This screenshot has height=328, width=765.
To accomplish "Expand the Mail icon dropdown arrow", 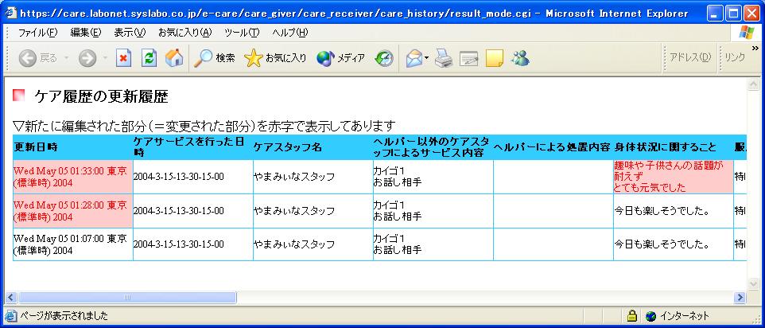I will (427, 58).
